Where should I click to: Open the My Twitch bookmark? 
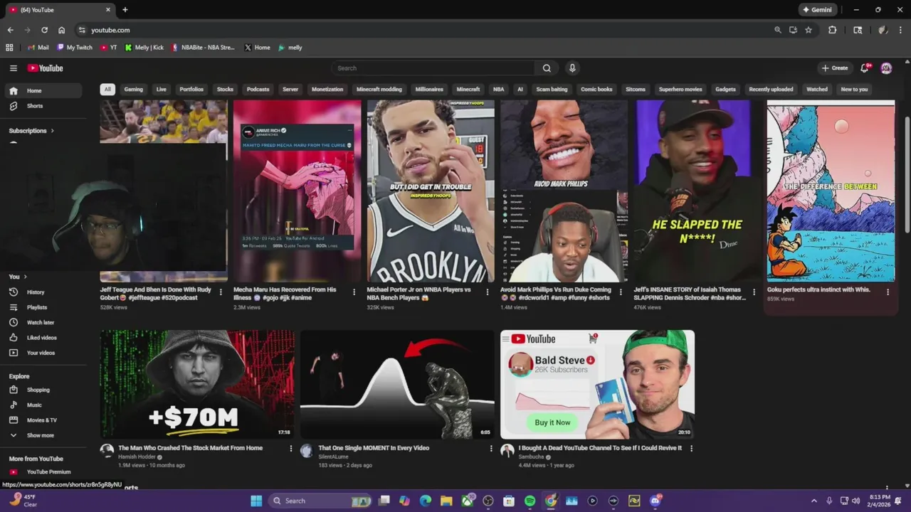(x=75, y=48)
